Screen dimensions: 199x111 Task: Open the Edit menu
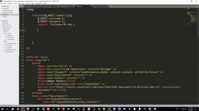coord(5,3)
